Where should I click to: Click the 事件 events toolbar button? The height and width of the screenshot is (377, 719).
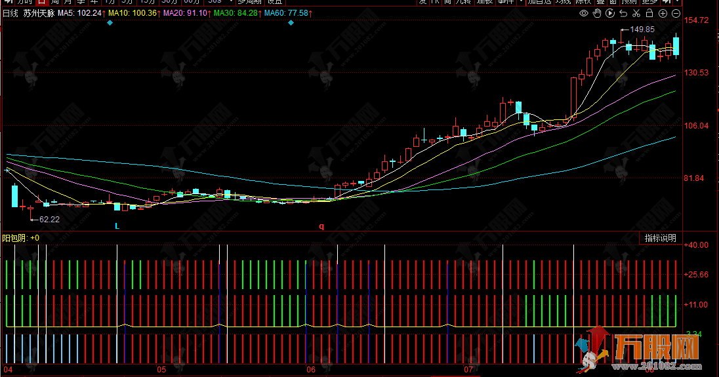click(506, 2)
